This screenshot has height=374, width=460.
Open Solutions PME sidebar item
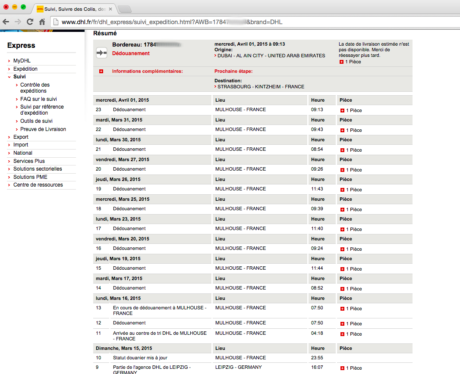(30, 177)
